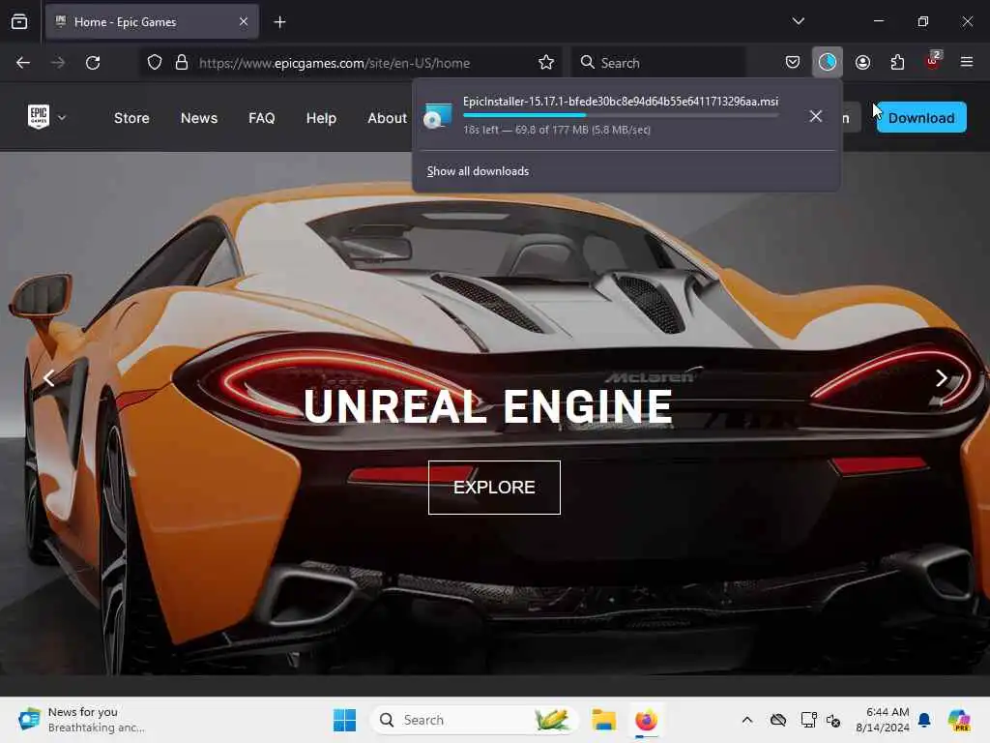
Task: Open the News nav item
Action: click(x=199, y=118)
